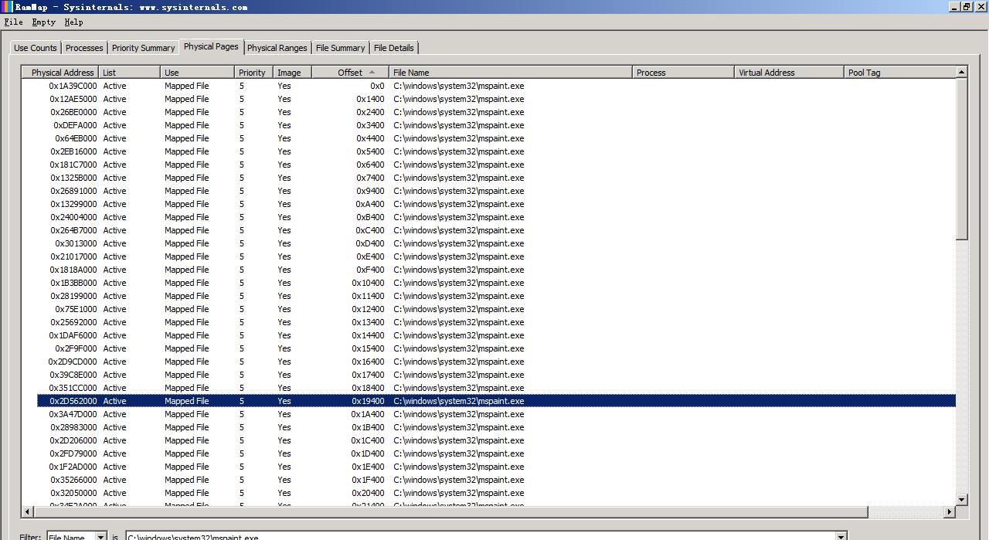Click the RamMap icon in the title bar
This screenshot has width=989, height=540.
[7, 6]
